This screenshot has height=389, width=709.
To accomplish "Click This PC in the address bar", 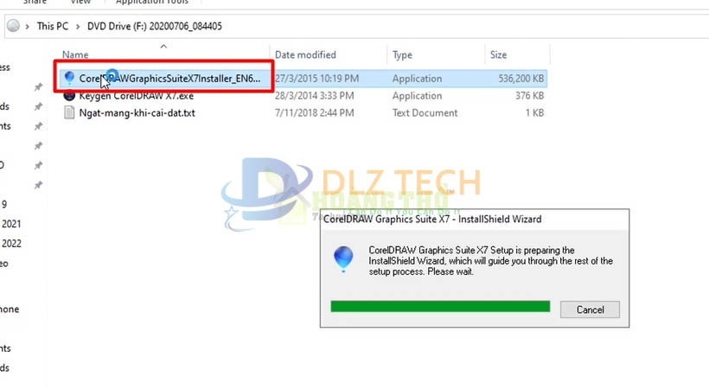I will 53,26.
